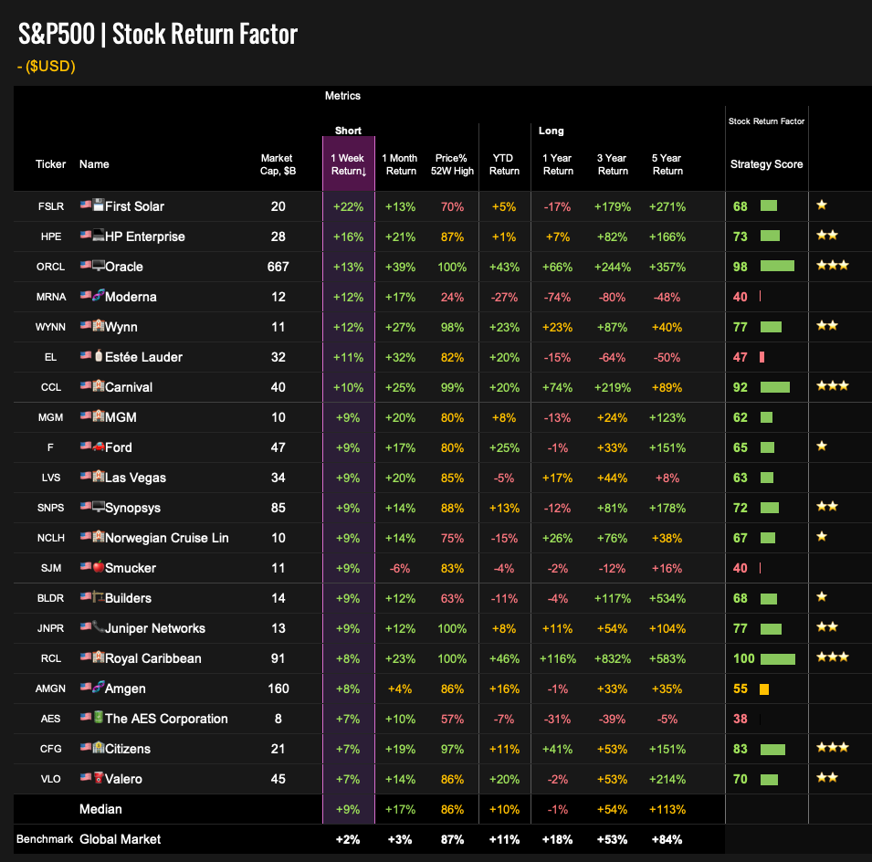This screenshot has height=862, width=872.
Task: Click the -6% monthly return for Smucker
Action: 400,569
